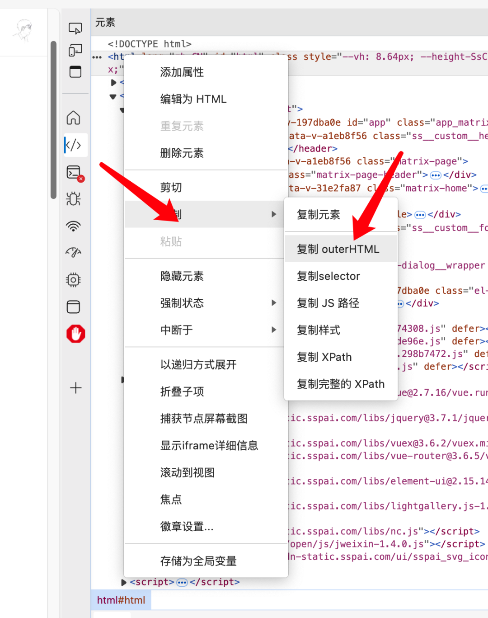Click the html#html breadcrumb

coord(121,600)
